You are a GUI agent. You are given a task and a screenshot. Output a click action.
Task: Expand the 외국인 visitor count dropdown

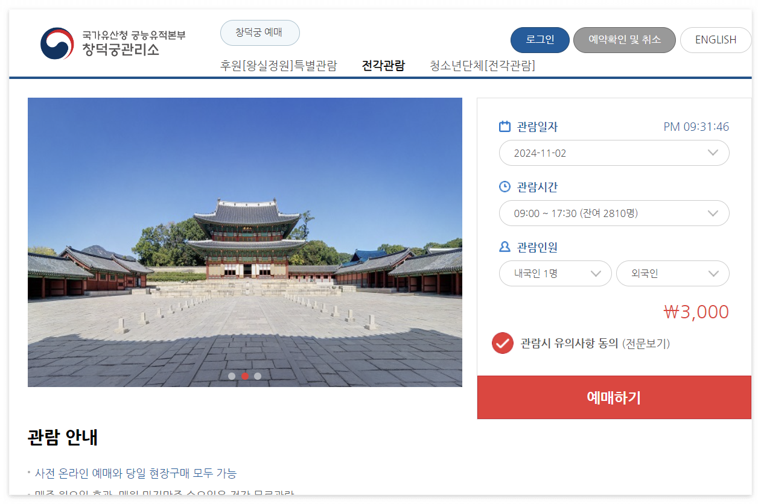(673, 274)
